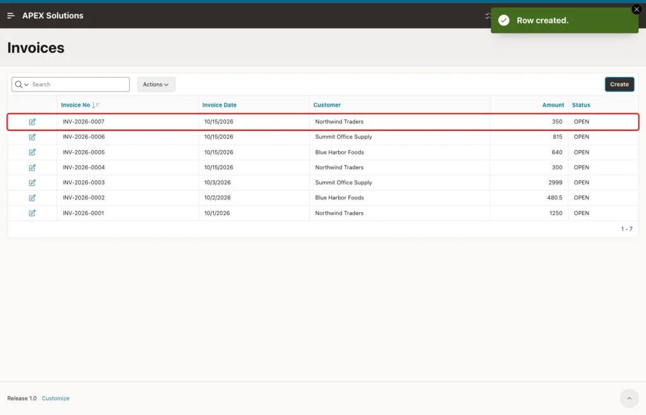Click the Release 1.0 footer text

(x=22, y=399)
